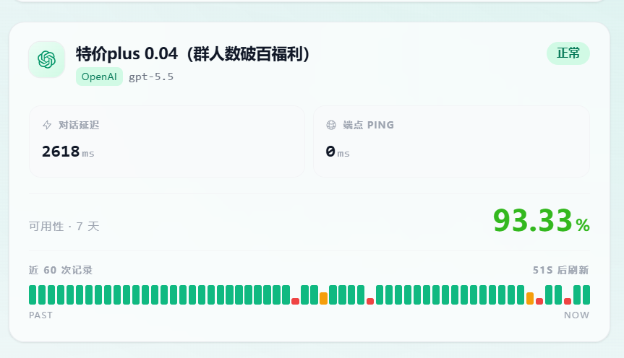The height and width of the screenshot is (358, 624).
Task: Click the last red bar near NOW
Action: click(568, 301)
